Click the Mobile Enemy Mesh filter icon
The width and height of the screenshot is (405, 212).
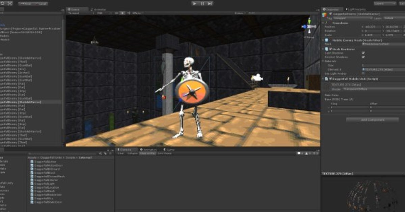pyautogui.click(x=326, y=40)
